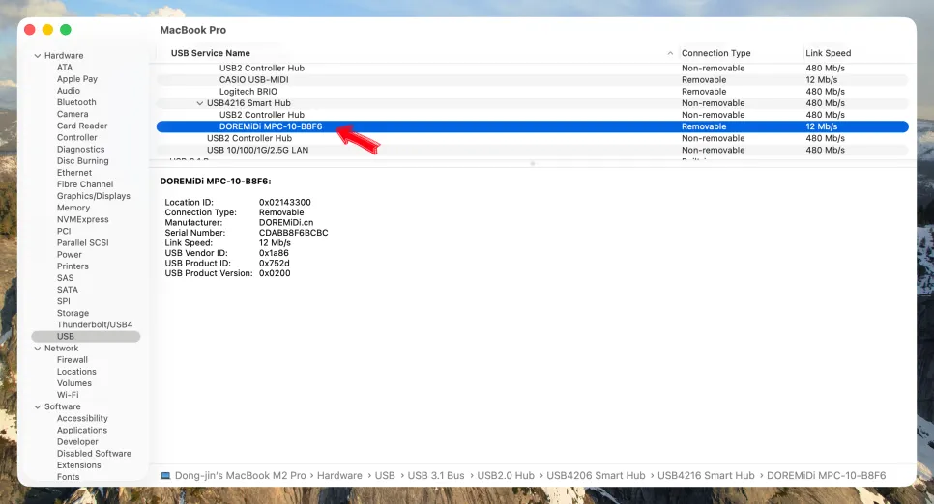Collapse the Network section chevron

coord(38,349)
